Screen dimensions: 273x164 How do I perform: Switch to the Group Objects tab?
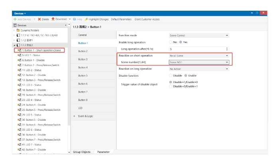click(x=82, y=152)
